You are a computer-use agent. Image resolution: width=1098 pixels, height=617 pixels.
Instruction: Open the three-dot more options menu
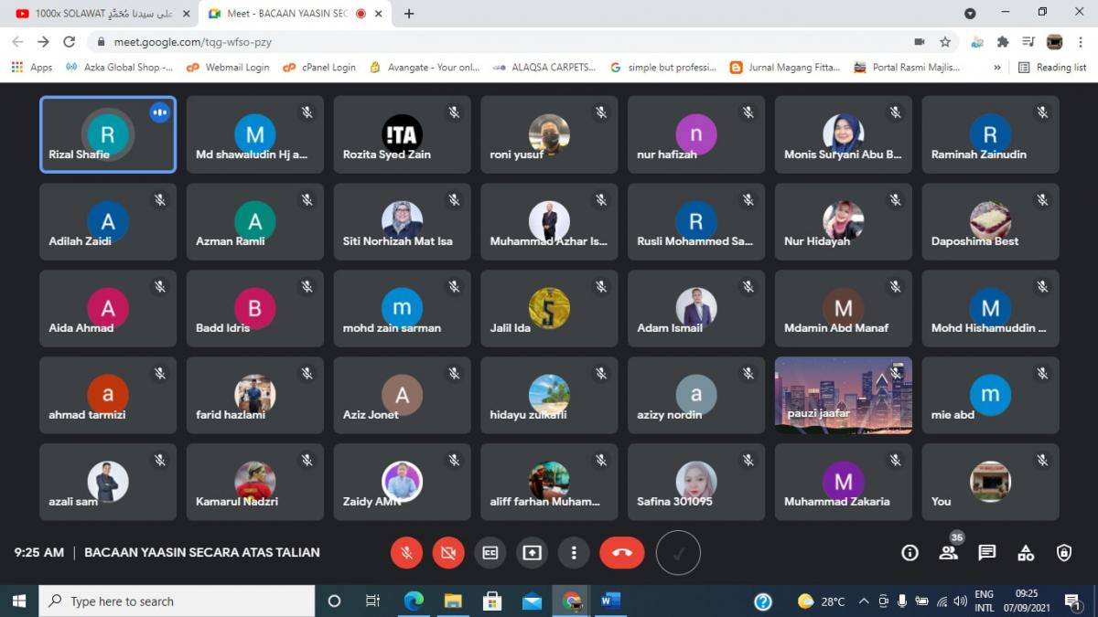(574, 552)
